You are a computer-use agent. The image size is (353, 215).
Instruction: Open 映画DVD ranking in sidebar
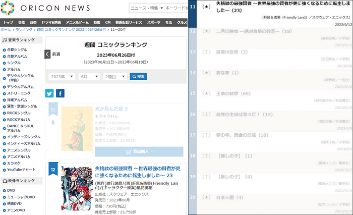[15, 203]
